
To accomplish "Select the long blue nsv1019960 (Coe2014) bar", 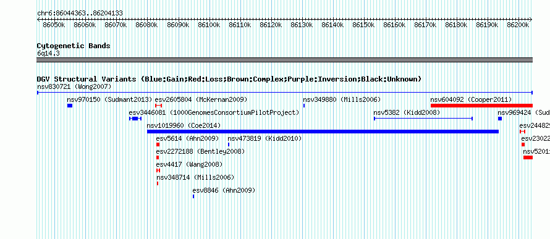I will (x=323, y=132).
